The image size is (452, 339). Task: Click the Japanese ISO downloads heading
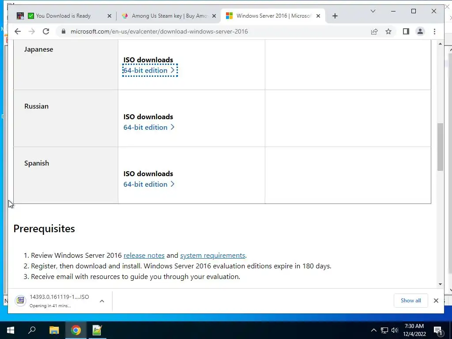[148, 60]
